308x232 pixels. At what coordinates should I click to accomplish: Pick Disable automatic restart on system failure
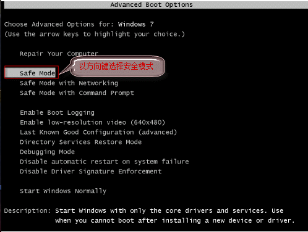pyautogui.click(x=105, y=162)
